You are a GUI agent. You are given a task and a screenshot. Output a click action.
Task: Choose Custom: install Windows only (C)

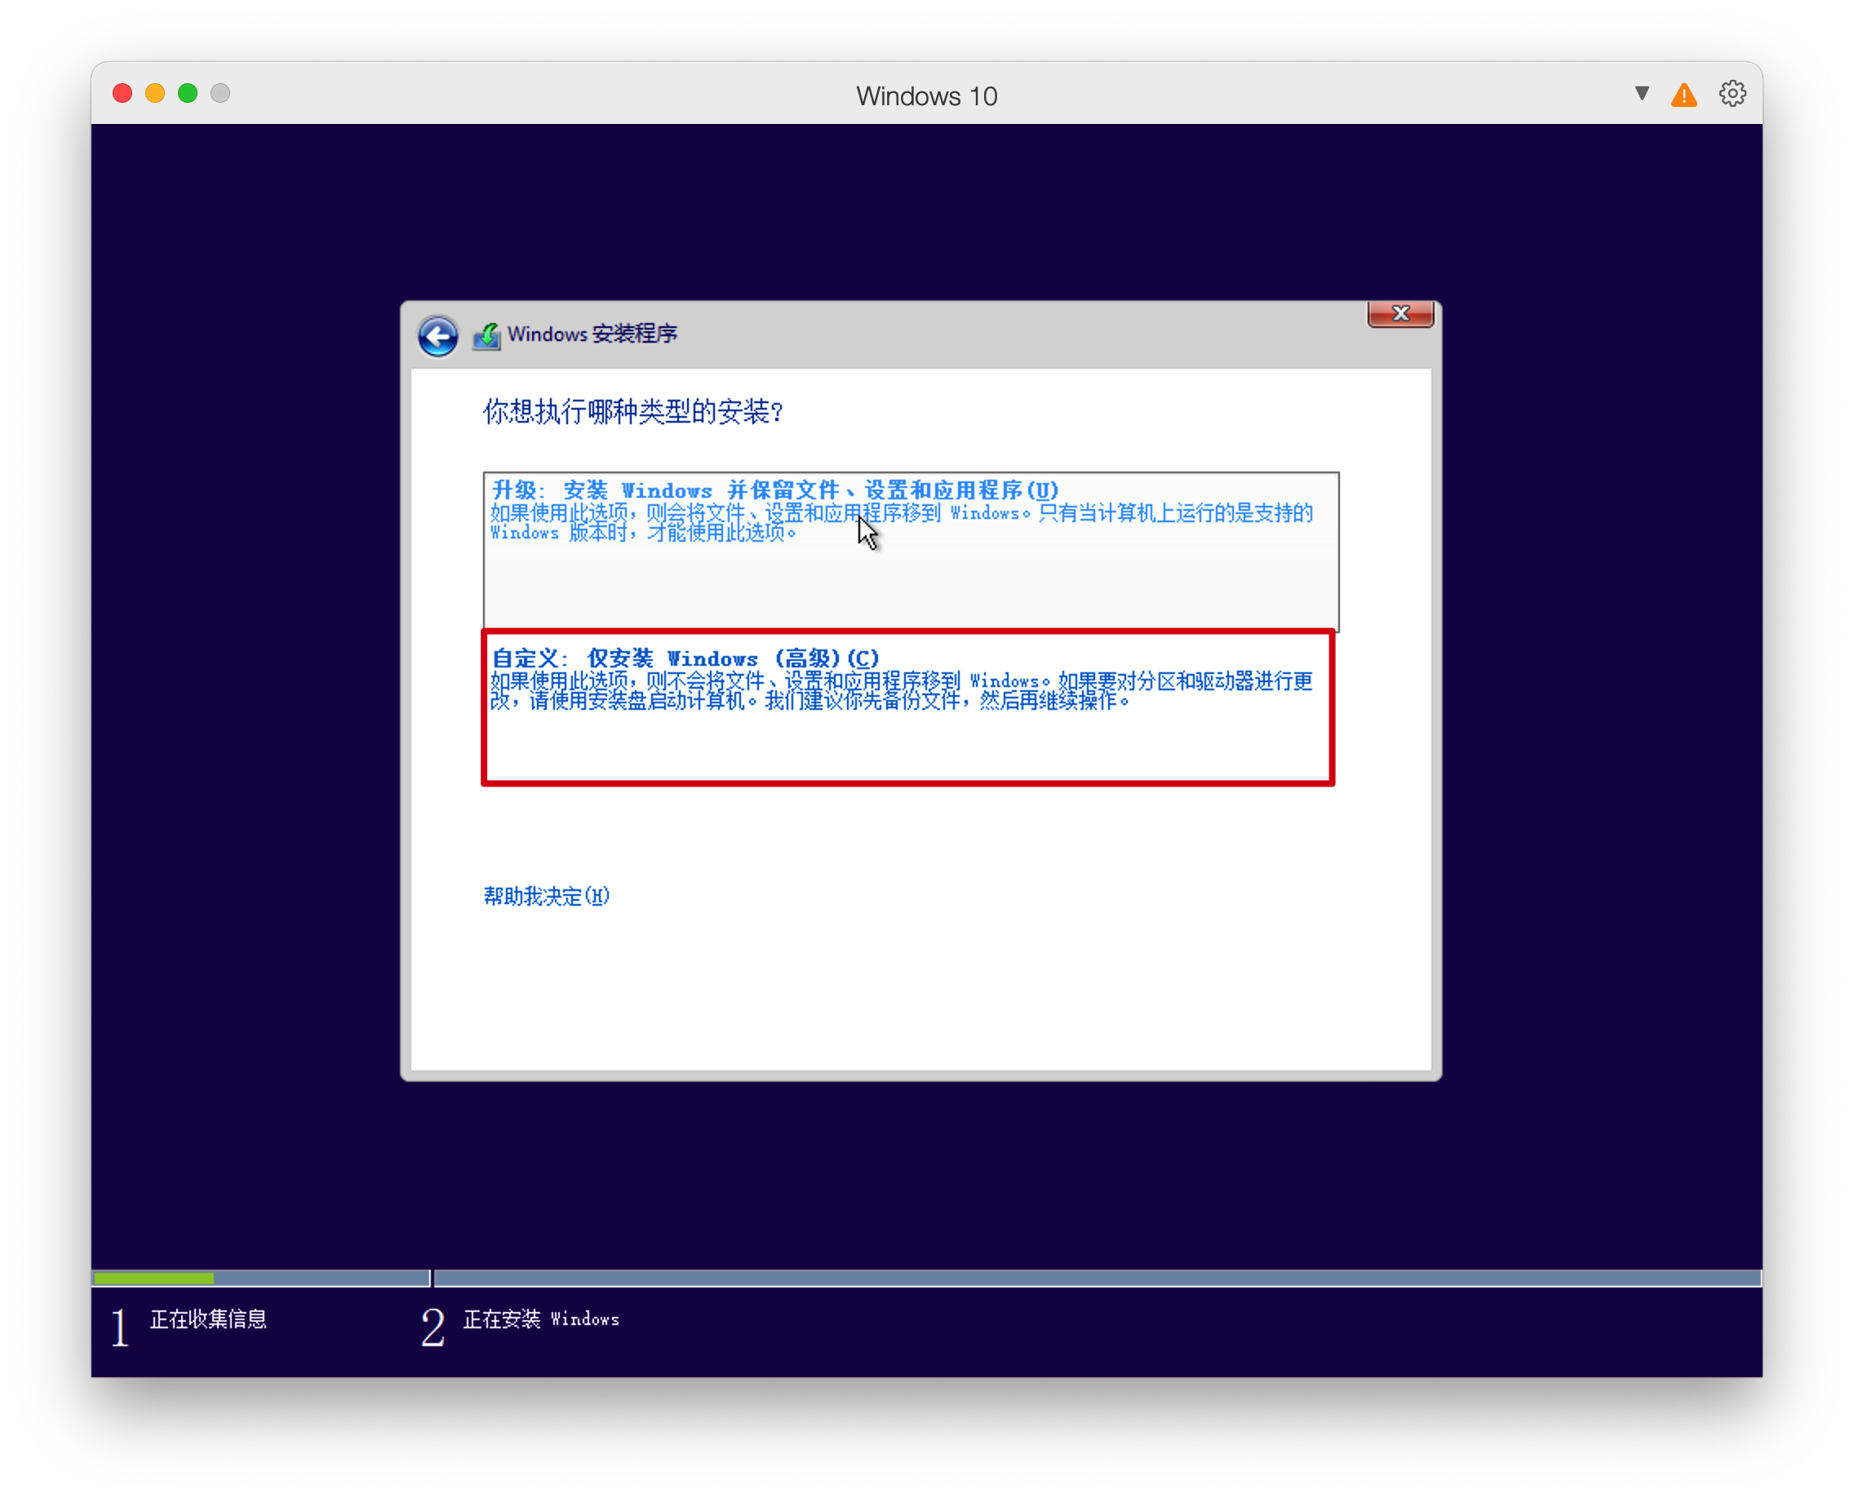(907, 707)
